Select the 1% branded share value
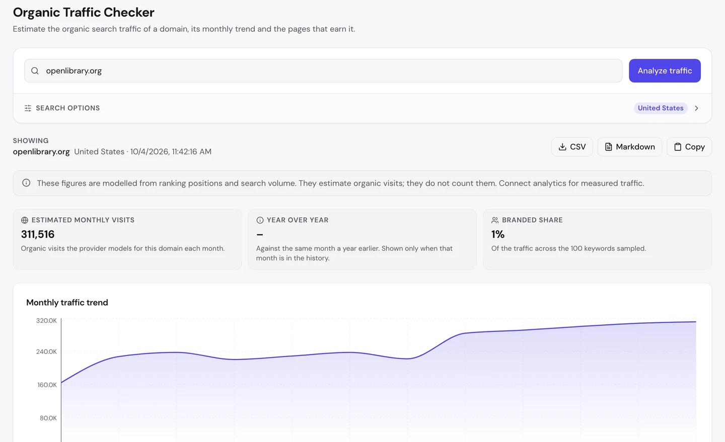The height and width of the screenshot is (442, 725). coord(498,234)
